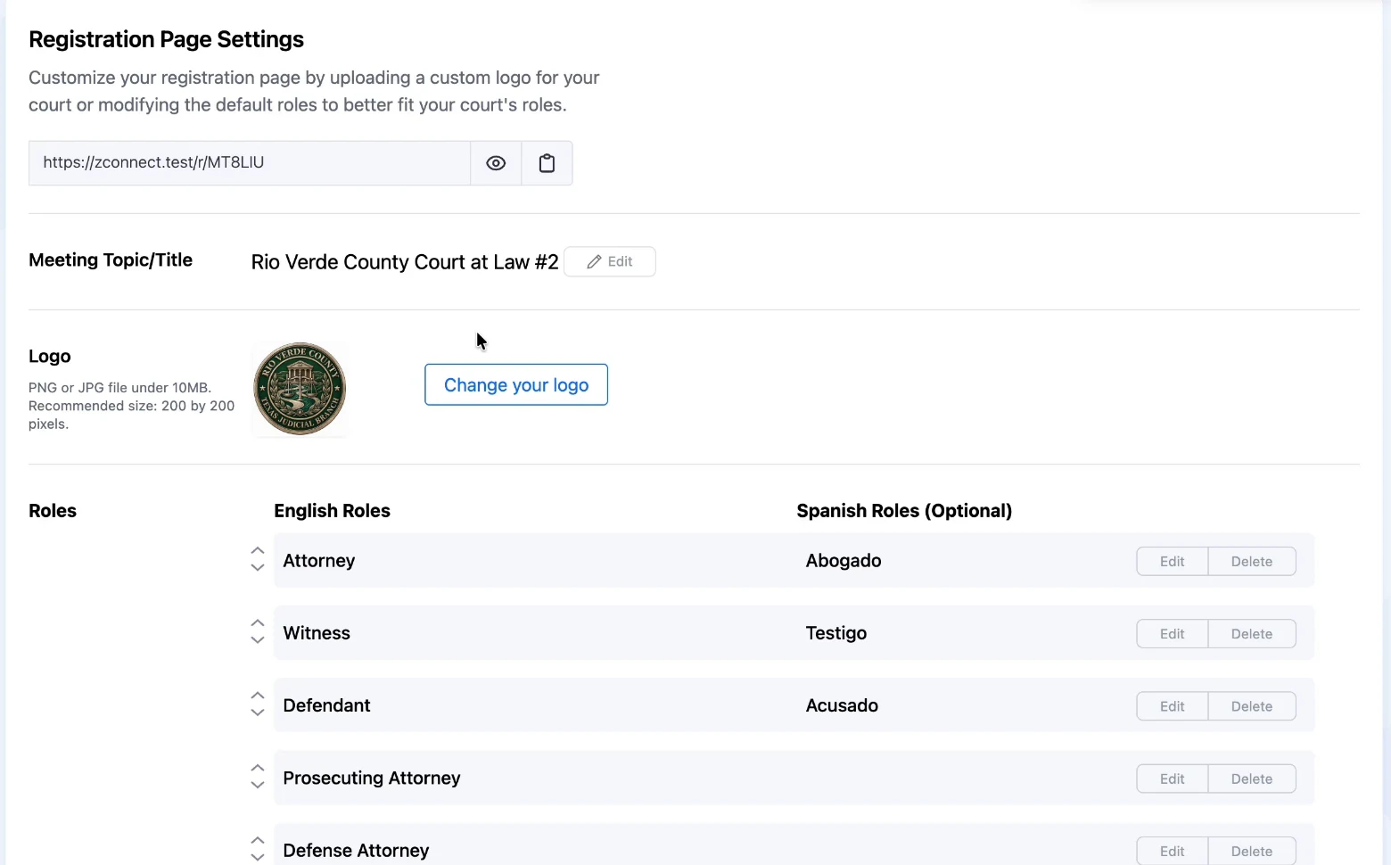Move Defendant role up
1391x865 pixels.
tap(258, 695)
